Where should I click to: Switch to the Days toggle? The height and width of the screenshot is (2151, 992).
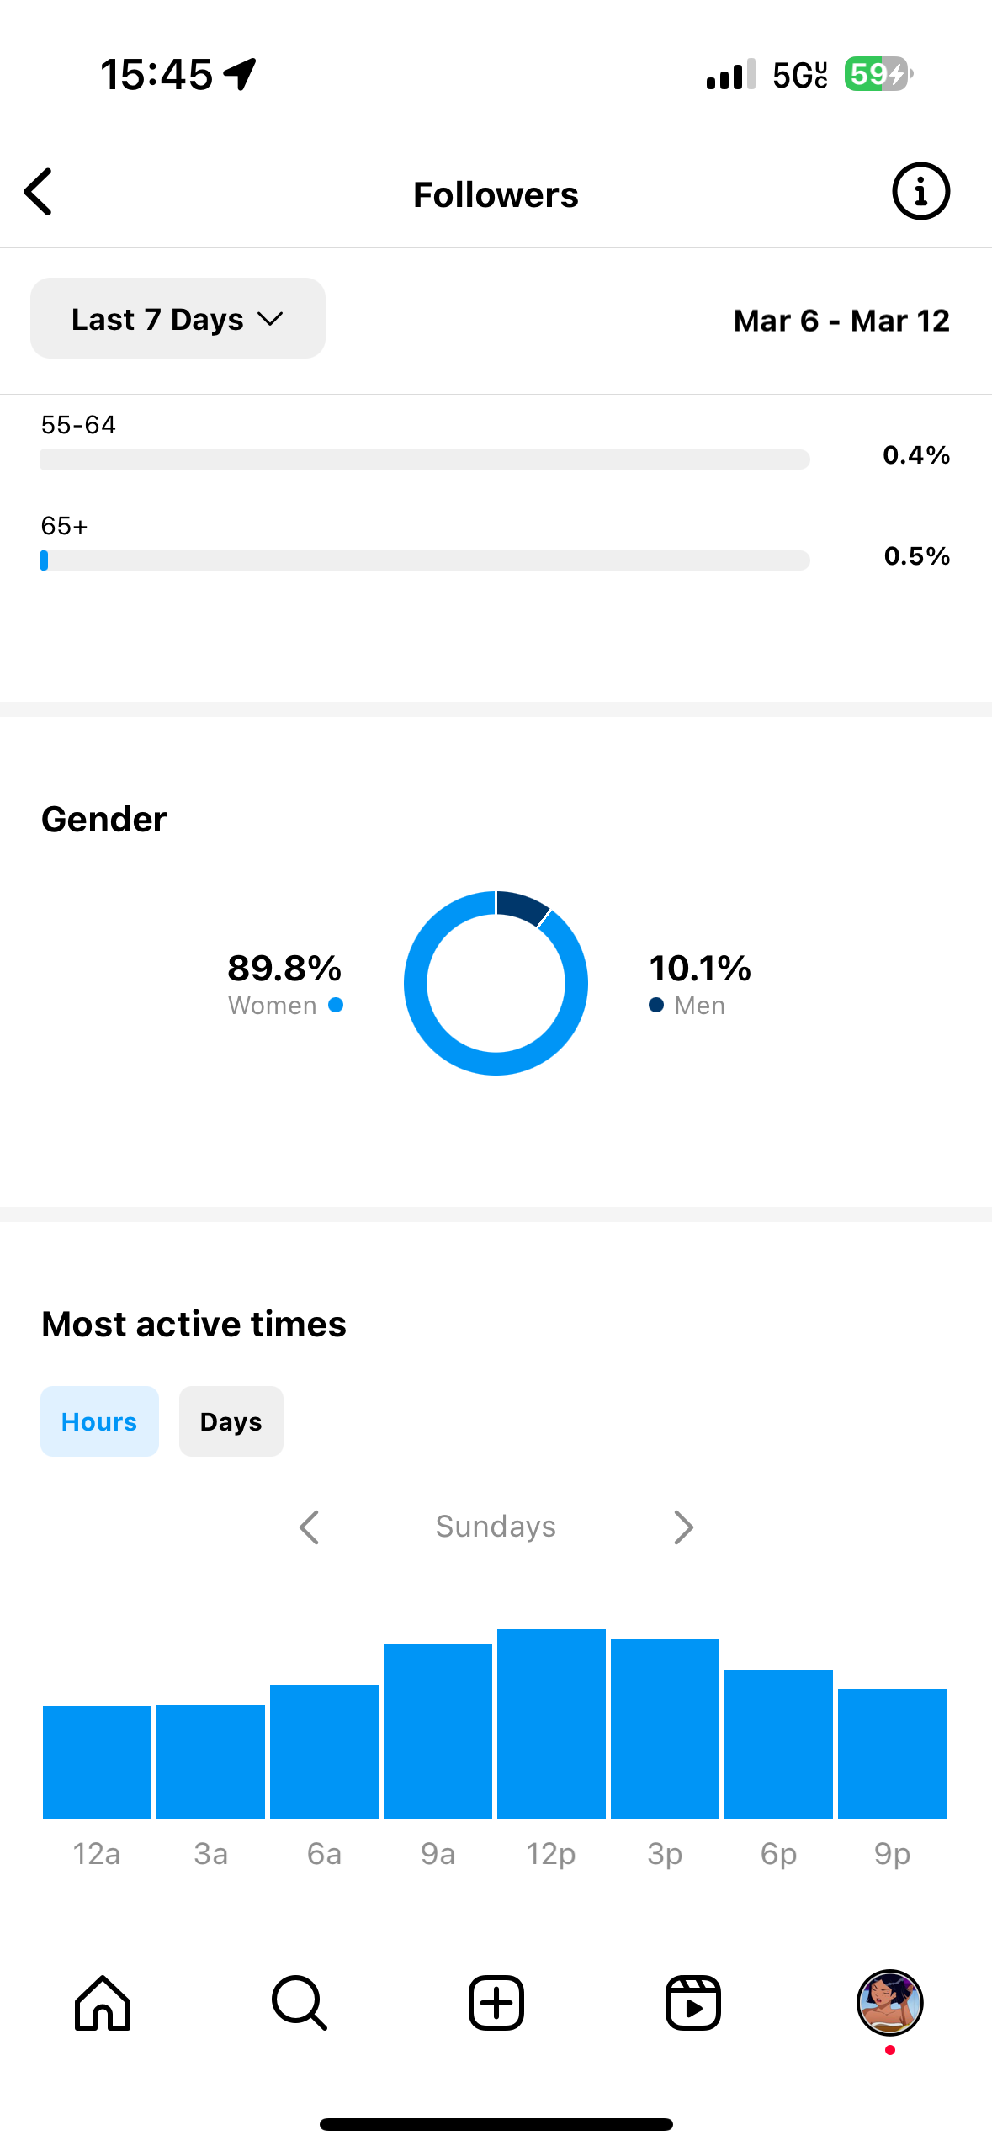pos(231,1421)
